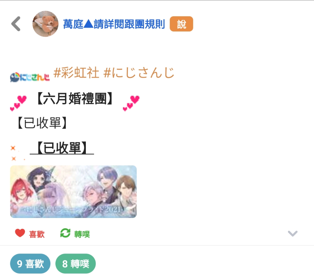The width and height of the screenshot is (314, 277).
Task: Open the underlined 【已收單】 link
Action: (62, 148)
